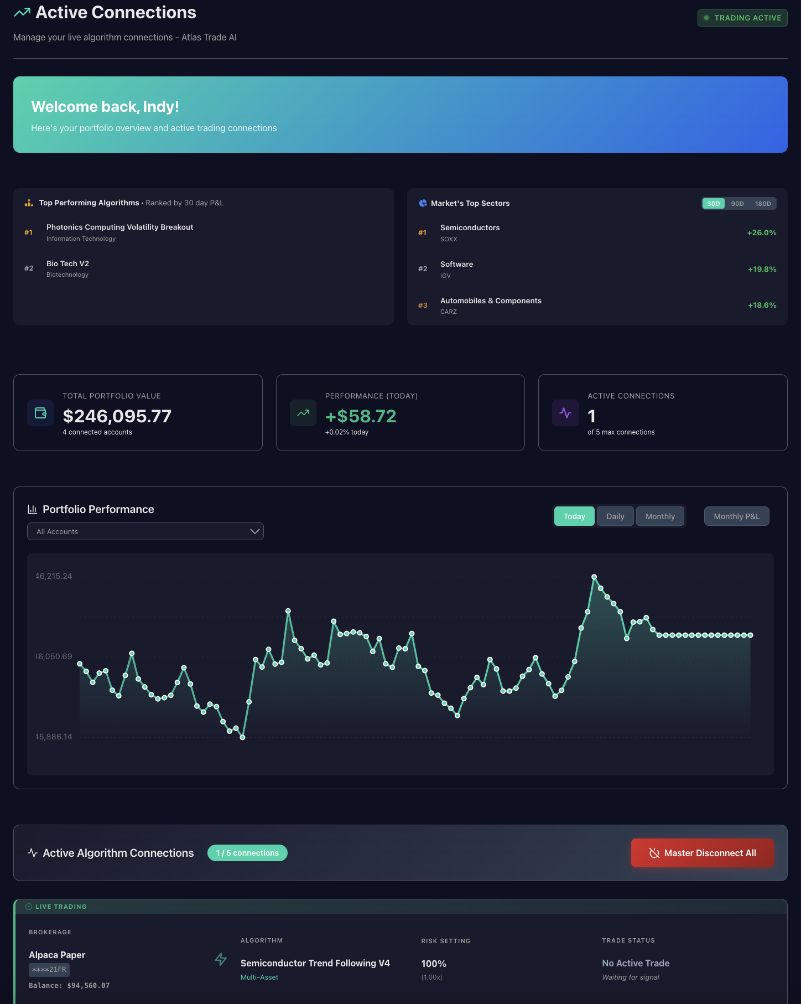Switch chart to Monthly view
The image size is (801, 1004).
[660, 516]
